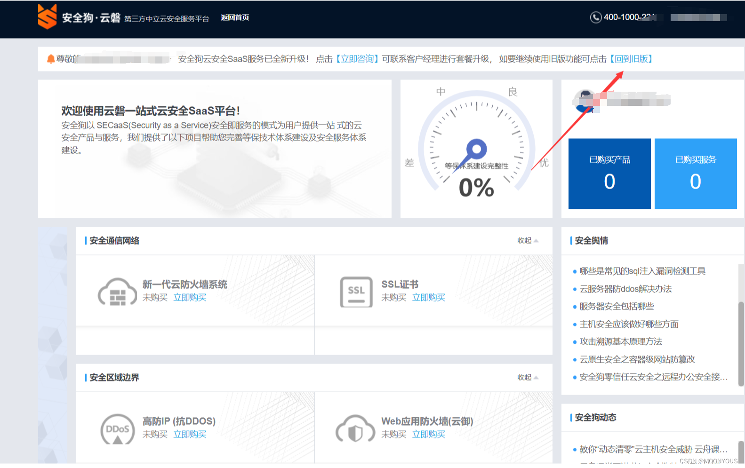The image size is (745, 468).
Task: Open article 云原生安全之容器级网站防篡改
Action: click(x=637, y=359)
